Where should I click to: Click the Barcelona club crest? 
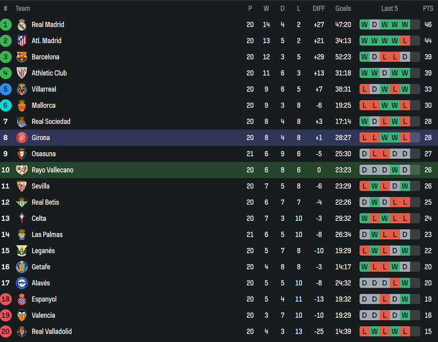(x=22, y=57)
